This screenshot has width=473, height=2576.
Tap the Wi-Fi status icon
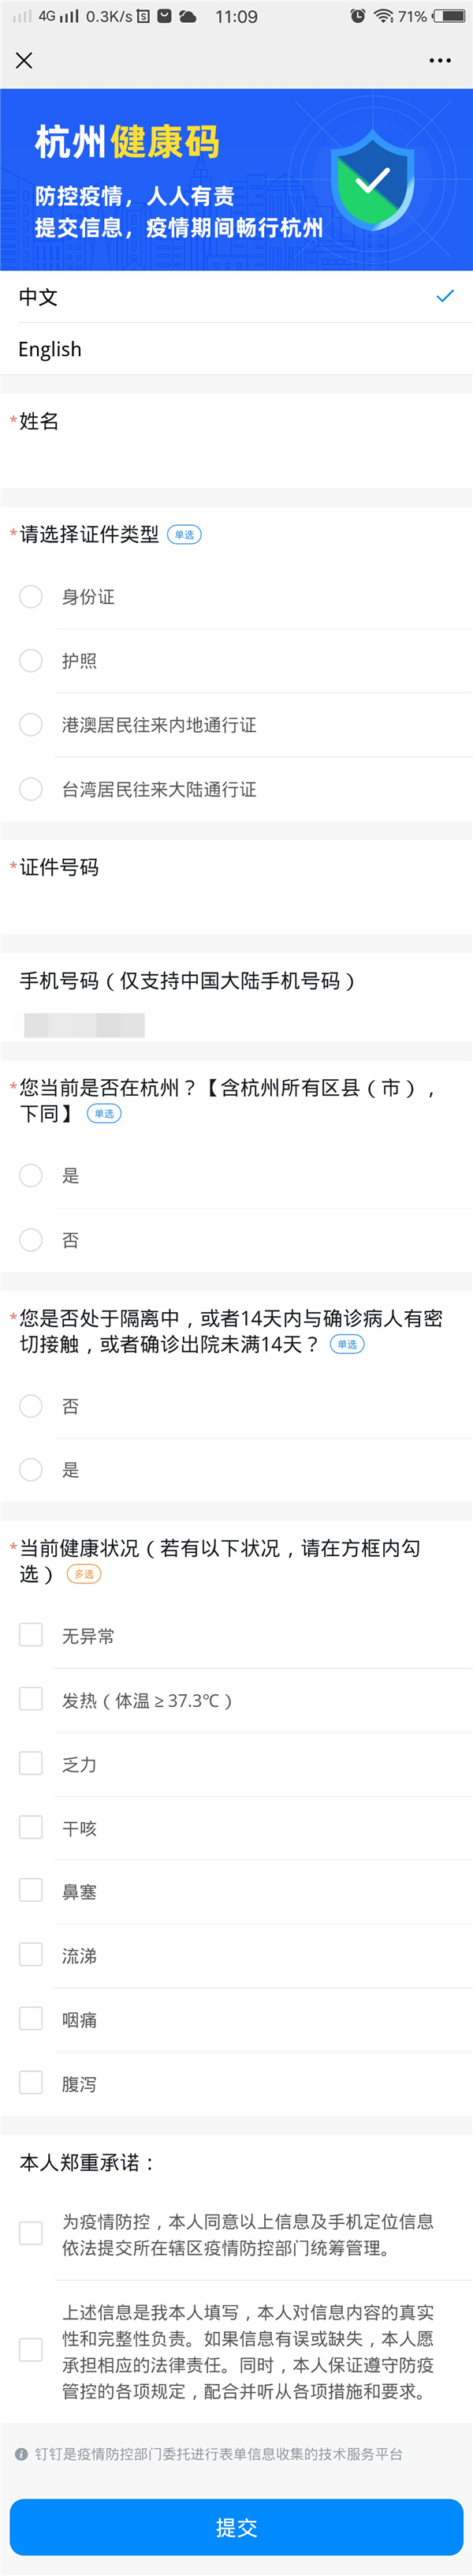click(383, 16)
